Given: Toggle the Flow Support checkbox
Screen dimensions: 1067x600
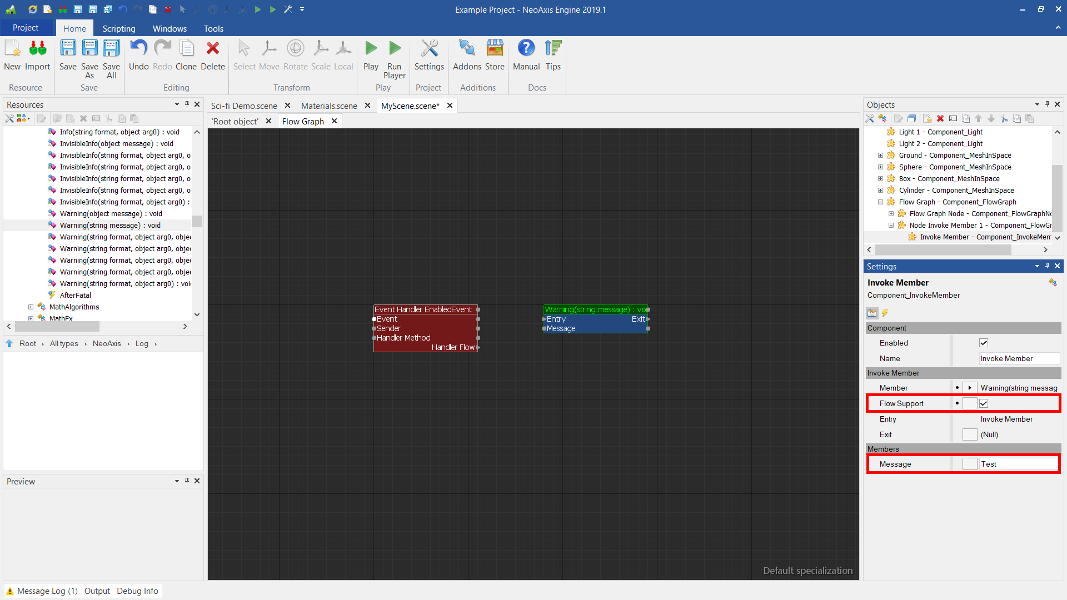Looking at the screenshot, I should (x=984, y=403).
